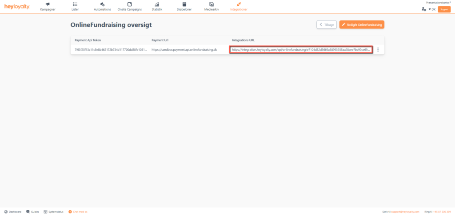The width and height of the screenshot is (455, 216).
Task: Click the orange Support button
Action: (x=444, y=9)
